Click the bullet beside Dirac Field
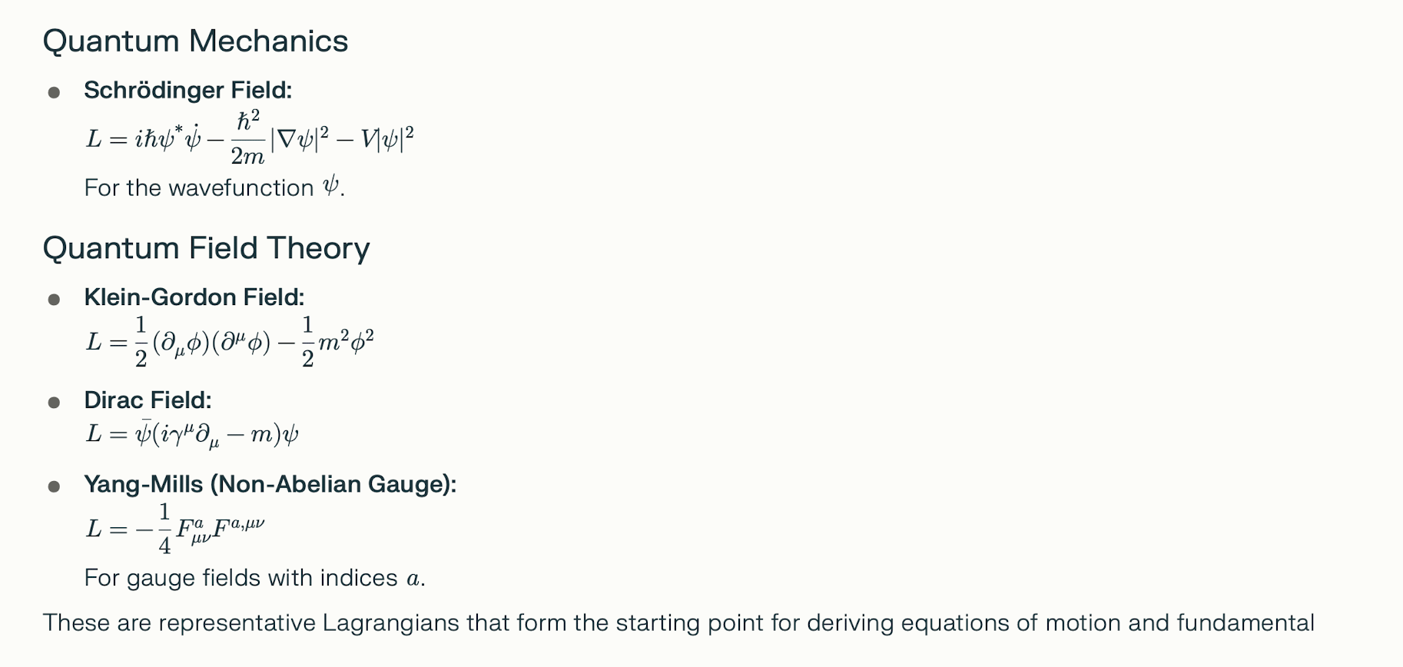The image size is (1403, 667). click(x=54, y=403)
